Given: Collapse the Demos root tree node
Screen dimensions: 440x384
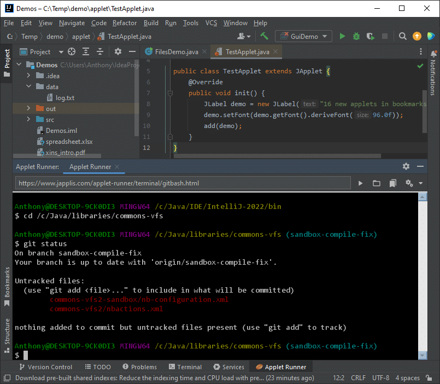Looking at the screenshot, I should 19,65.
